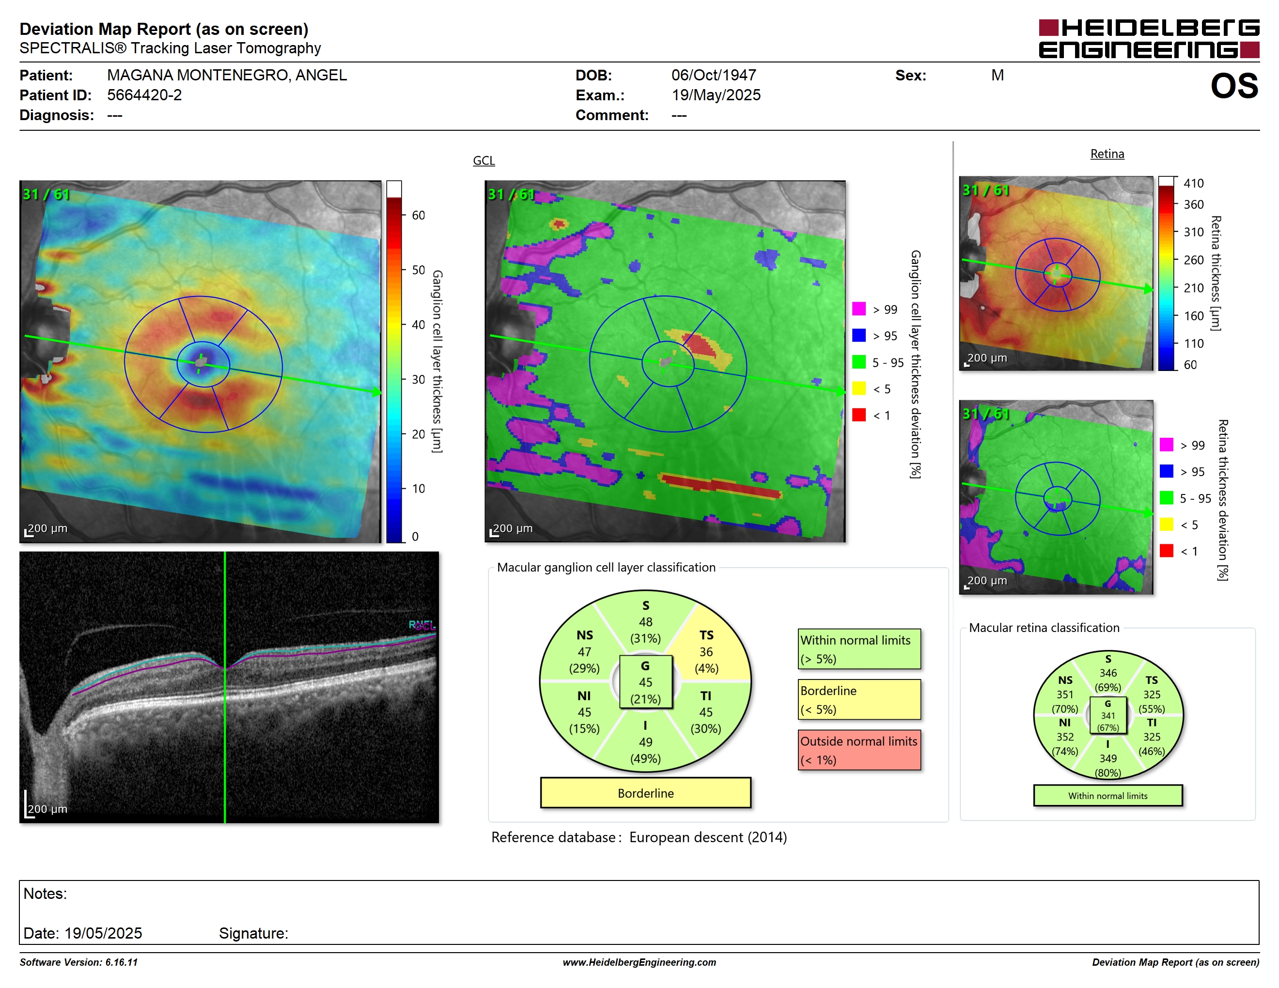Click Macular ganglion cell layer classification heading
Screen dimensions: 1279x988
pos(606,567)
